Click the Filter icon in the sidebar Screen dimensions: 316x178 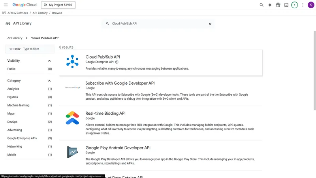click(x=11, y=49)
